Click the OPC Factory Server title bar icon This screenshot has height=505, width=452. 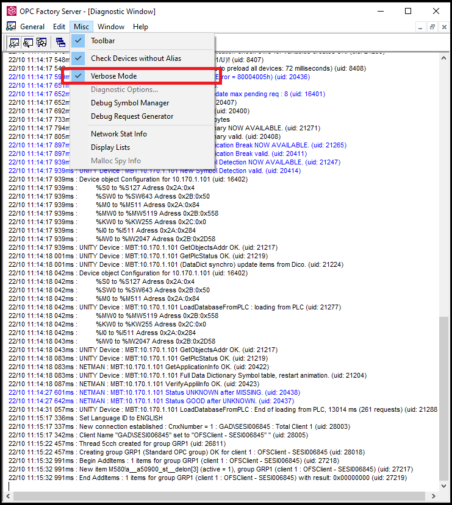12,12
